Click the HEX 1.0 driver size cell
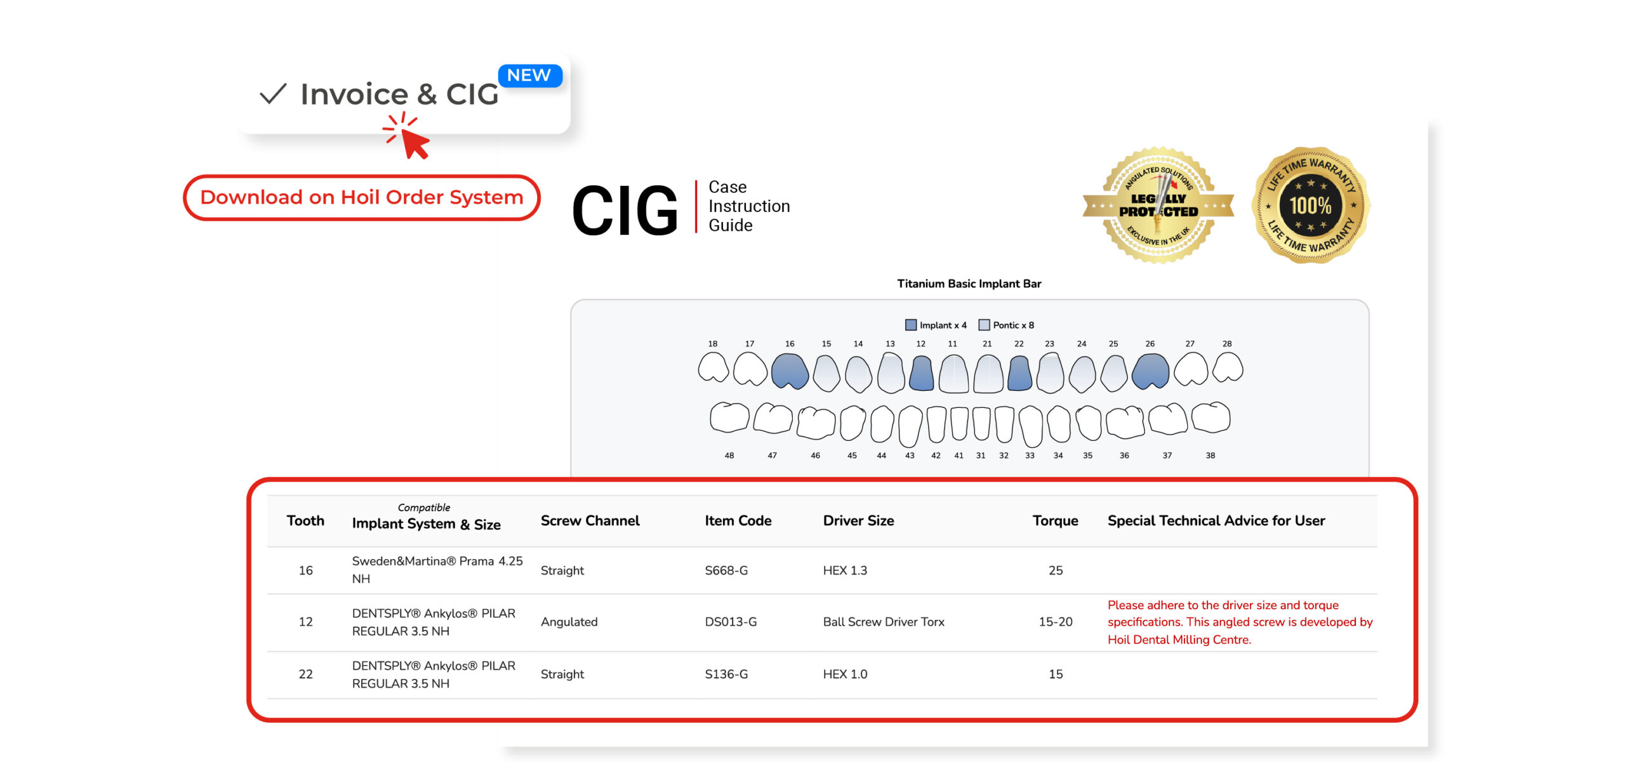 click(x=845, y=674)
